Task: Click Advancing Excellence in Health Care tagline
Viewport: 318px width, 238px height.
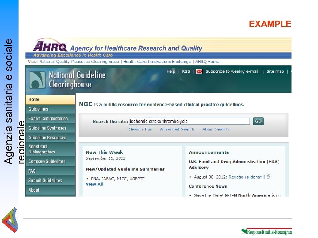Action: click(73, 55)
